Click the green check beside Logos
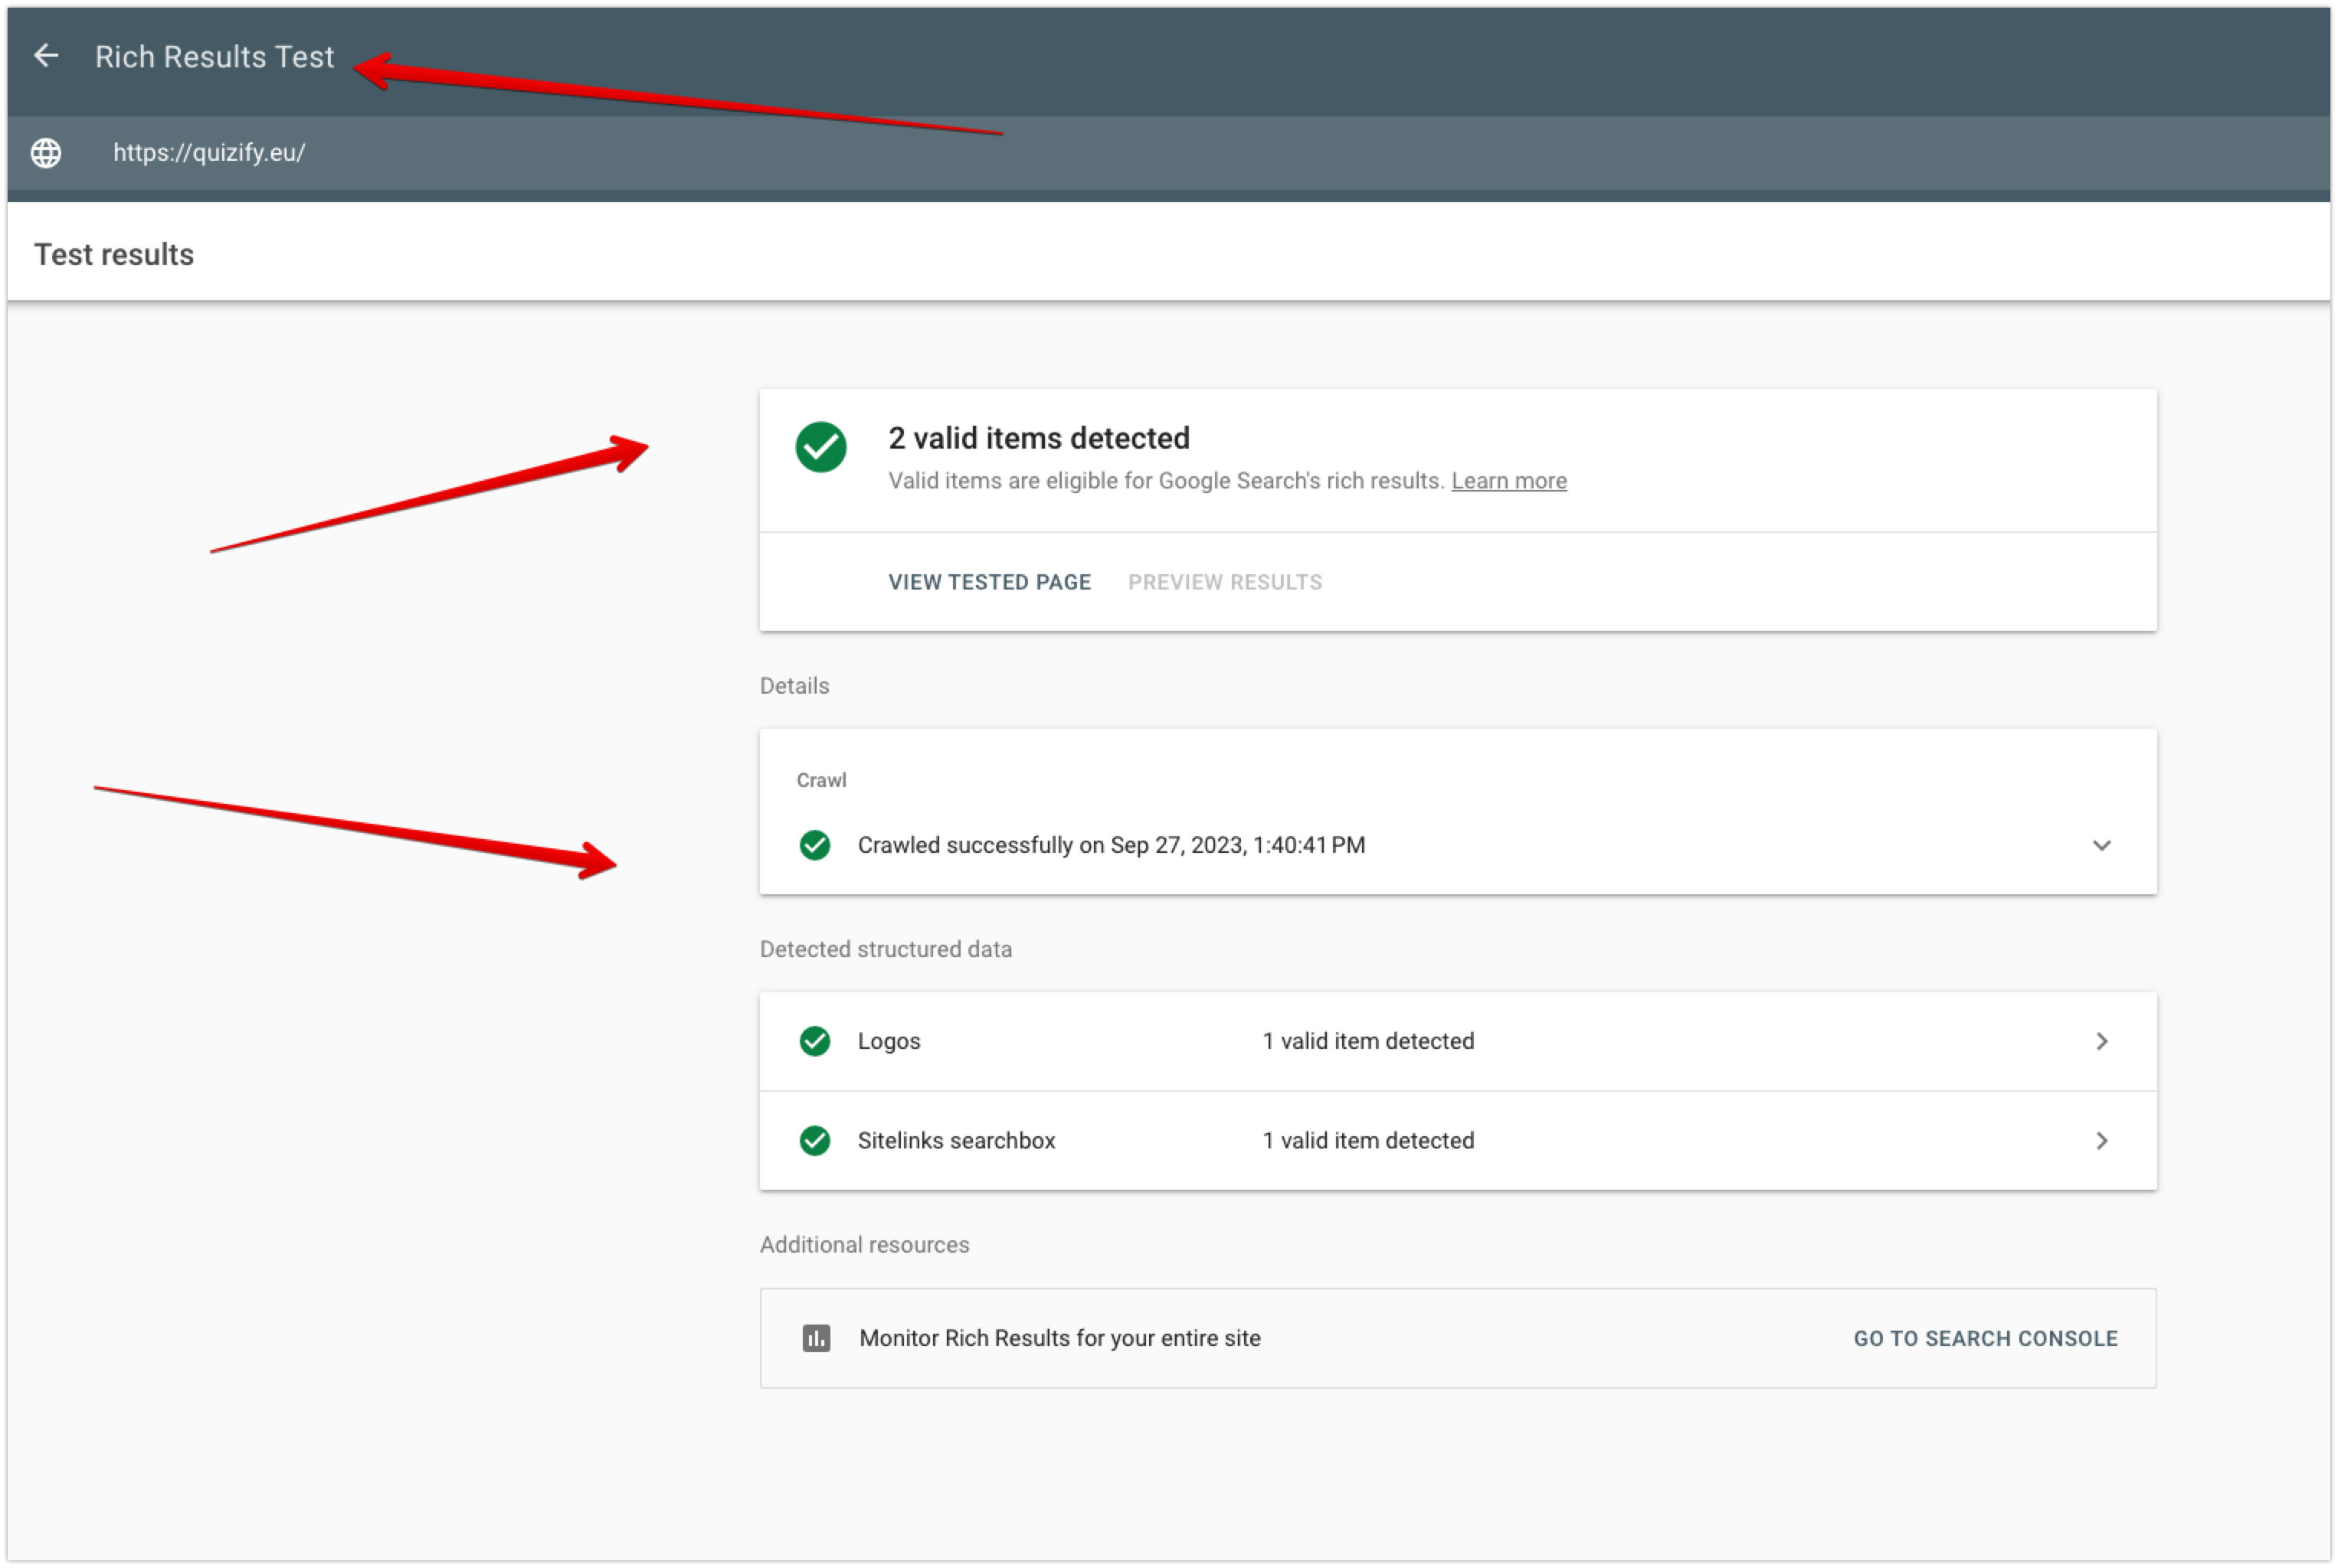Screen dimensions: 2338x1568 [814, 1042]
